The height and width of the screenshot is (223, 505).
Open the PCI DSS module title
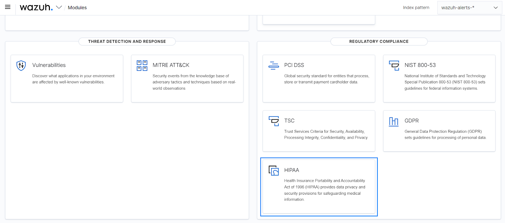click(x=294, y=65)
